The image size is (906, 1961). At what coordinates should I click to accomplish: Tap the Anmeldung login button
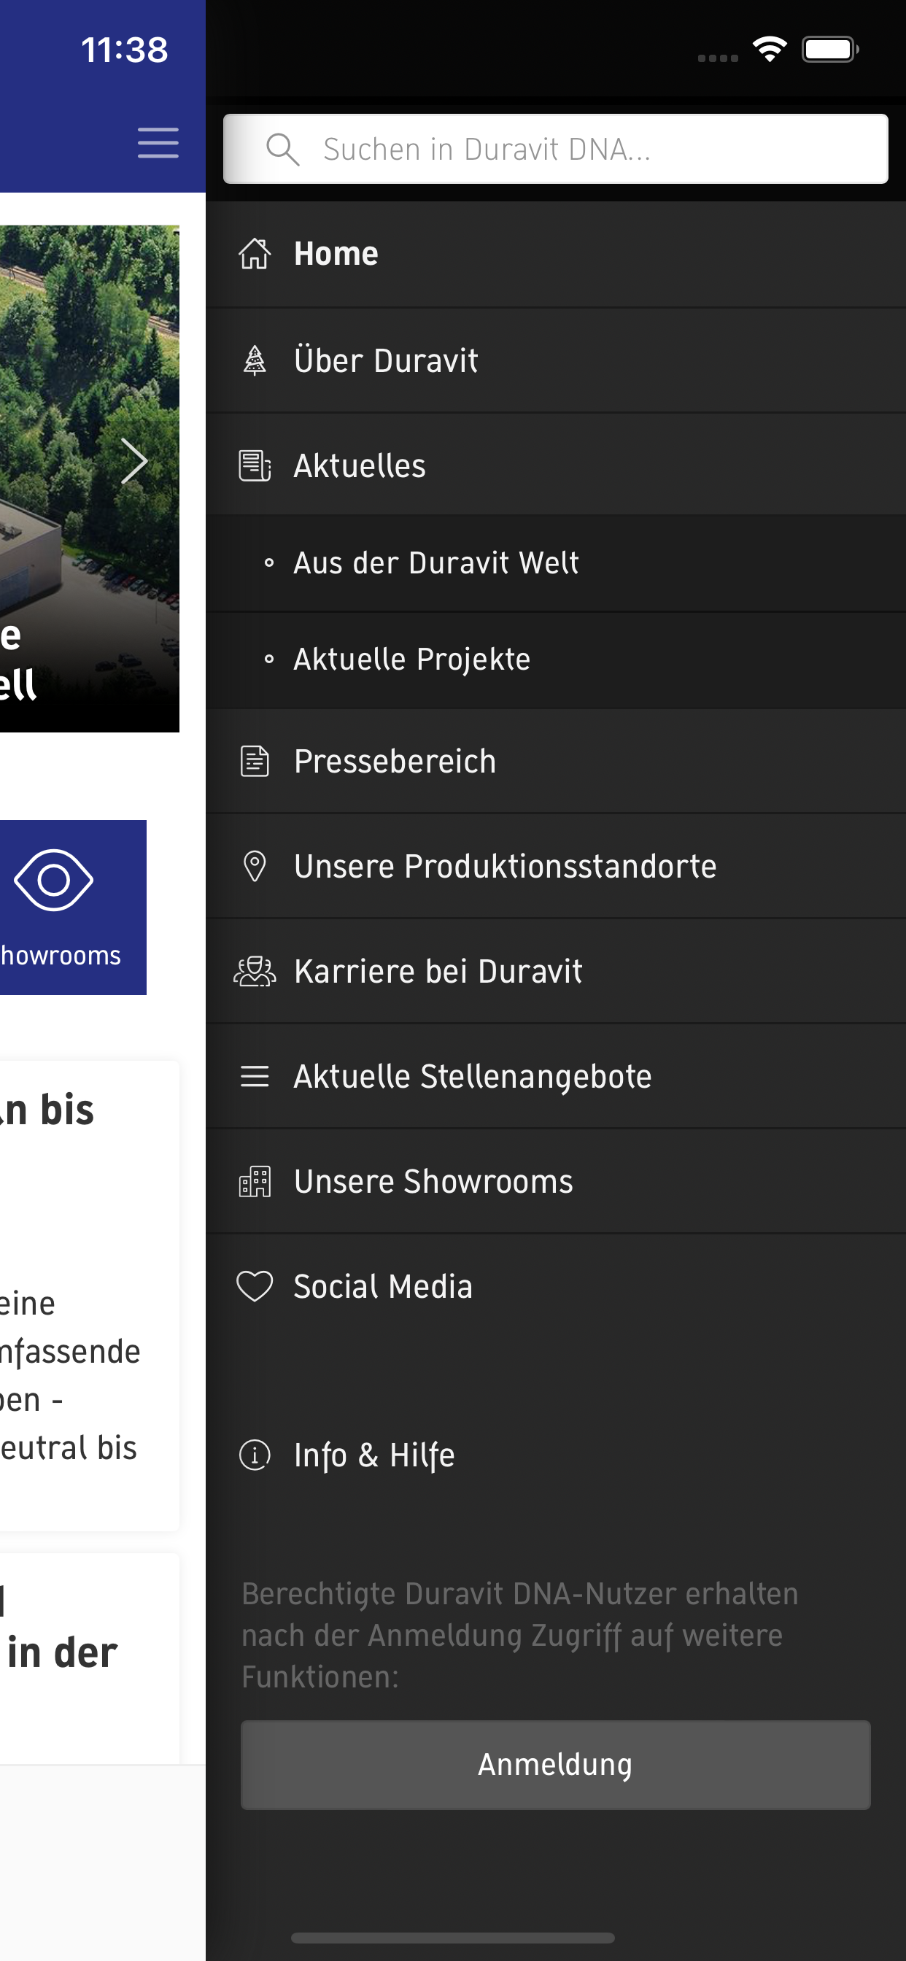555,1765
